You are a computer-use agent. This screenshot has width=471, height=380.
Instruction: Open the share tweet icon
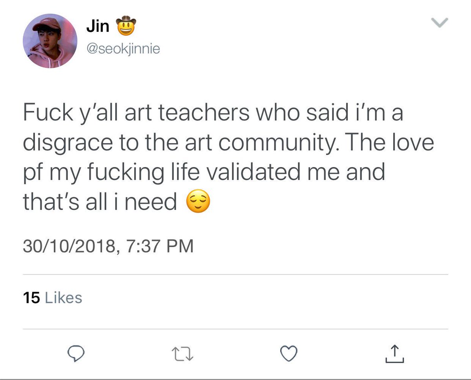(395, 353)
